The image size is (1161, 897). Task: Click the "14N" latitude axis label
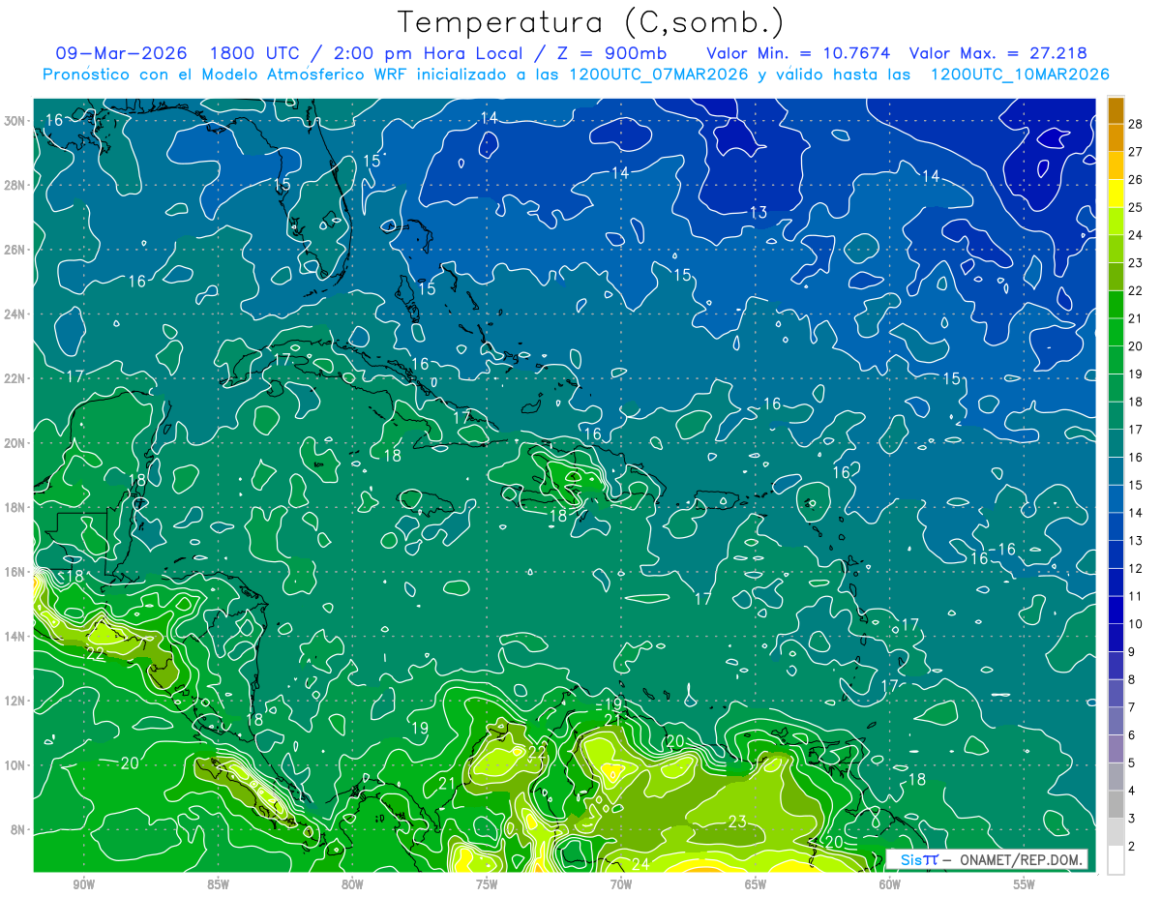(15, 637)
